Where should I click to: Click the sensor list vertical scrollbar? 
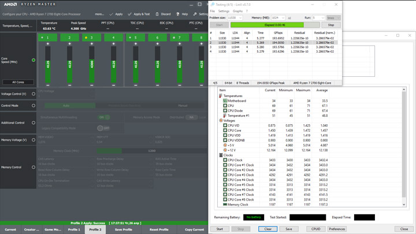pos(404,144)
